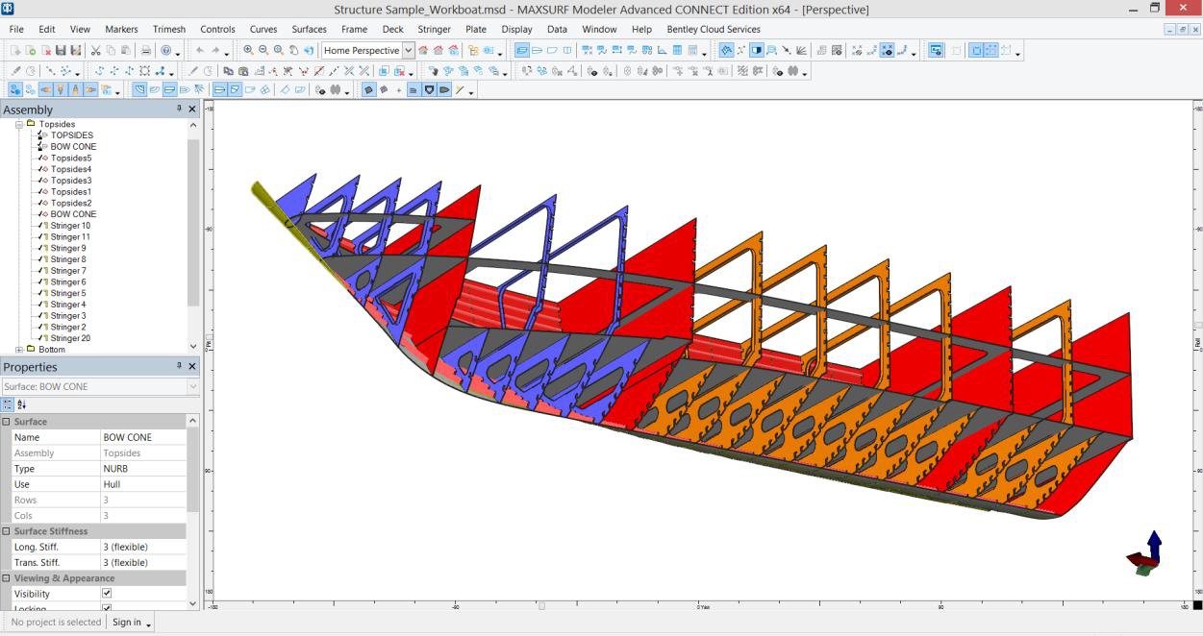Collapse the Topsides folder in Assembly tree
The height and width of the screenshot is (636, 1203).
click(x=19, y=124)
